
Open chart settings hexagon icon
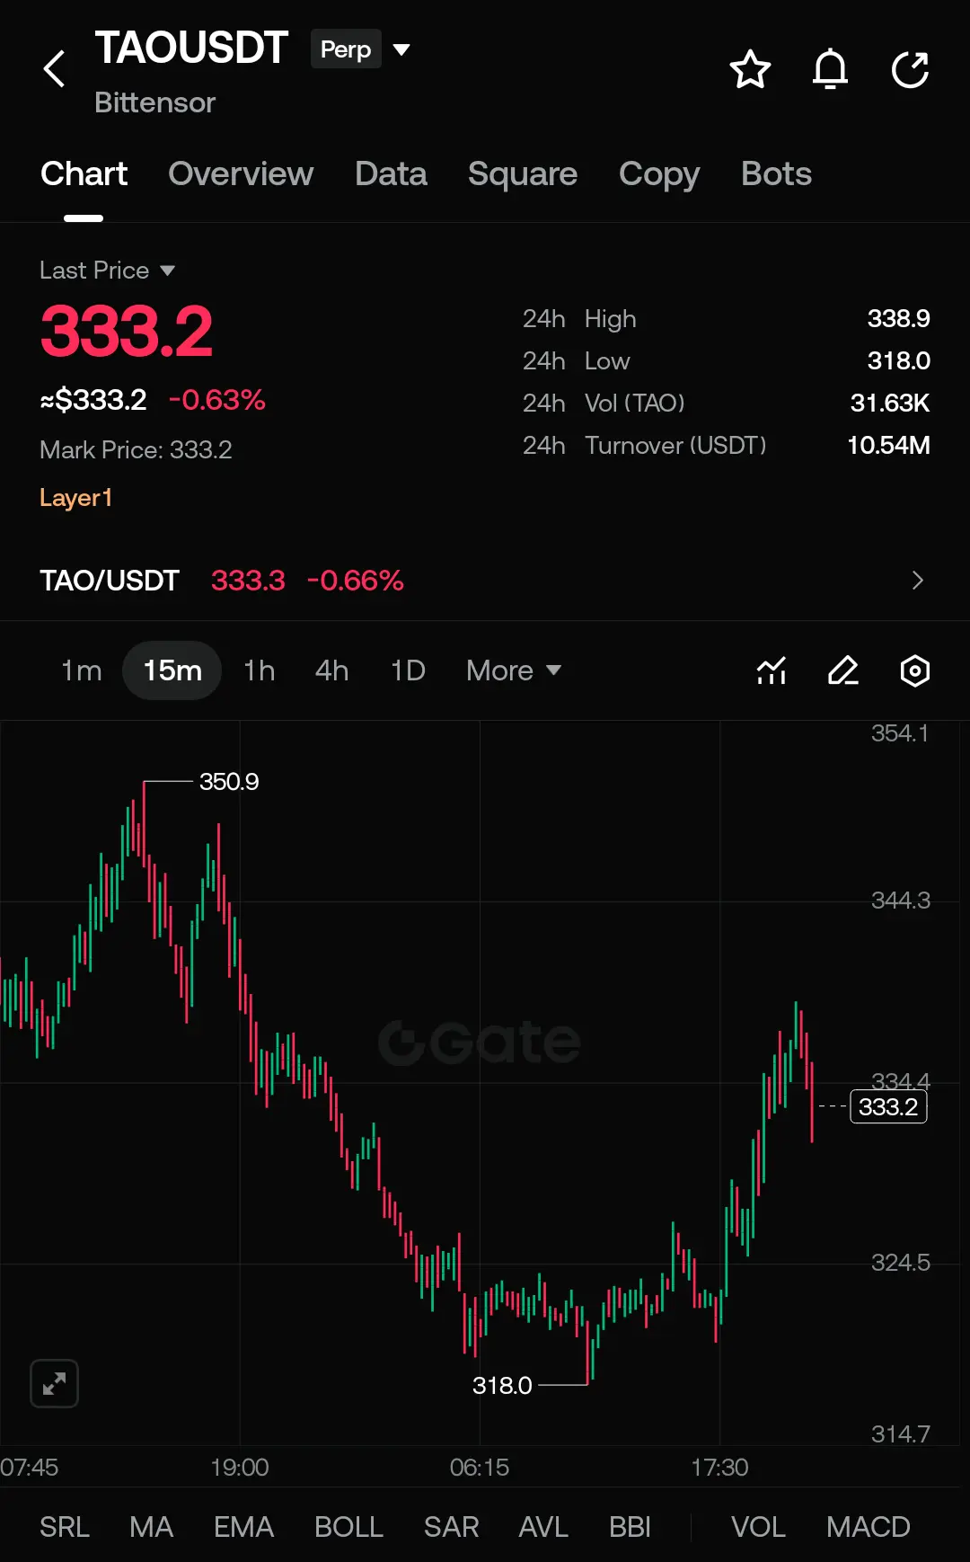pyautogui.click(x=915, y=670)
